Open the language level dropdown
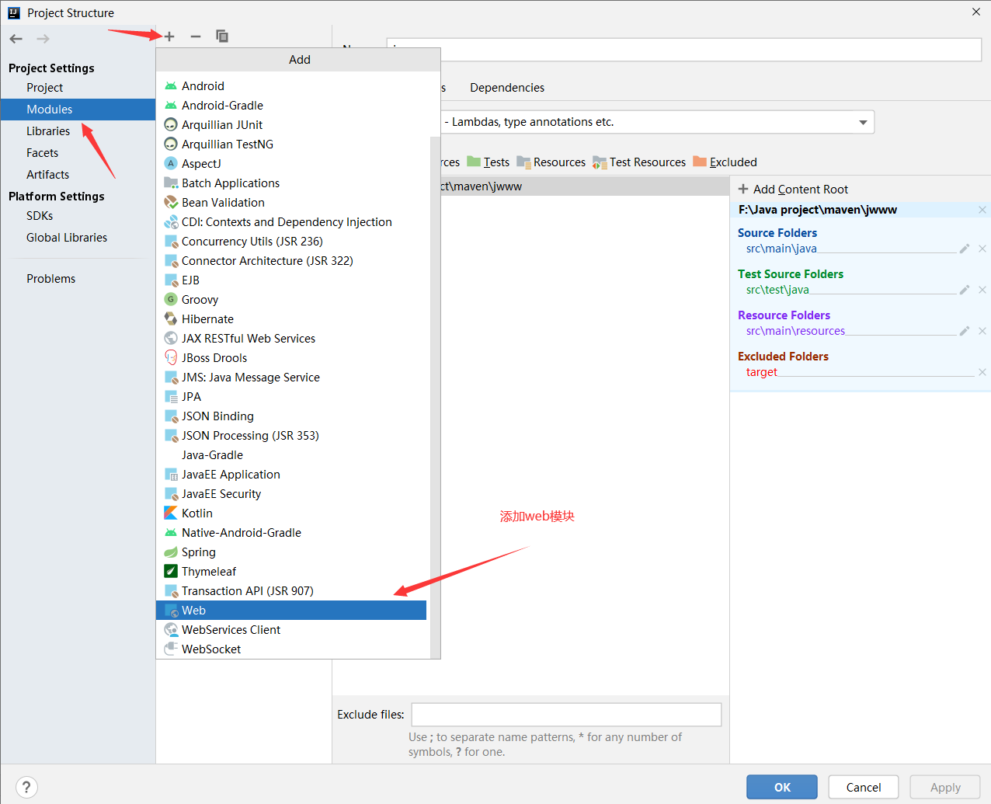 click(863, 123)
